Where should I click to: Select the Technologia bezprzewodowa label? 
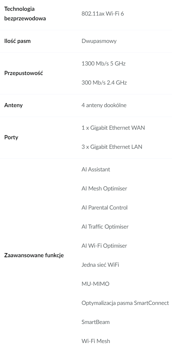pyautogui.click(x=25, y=14)
